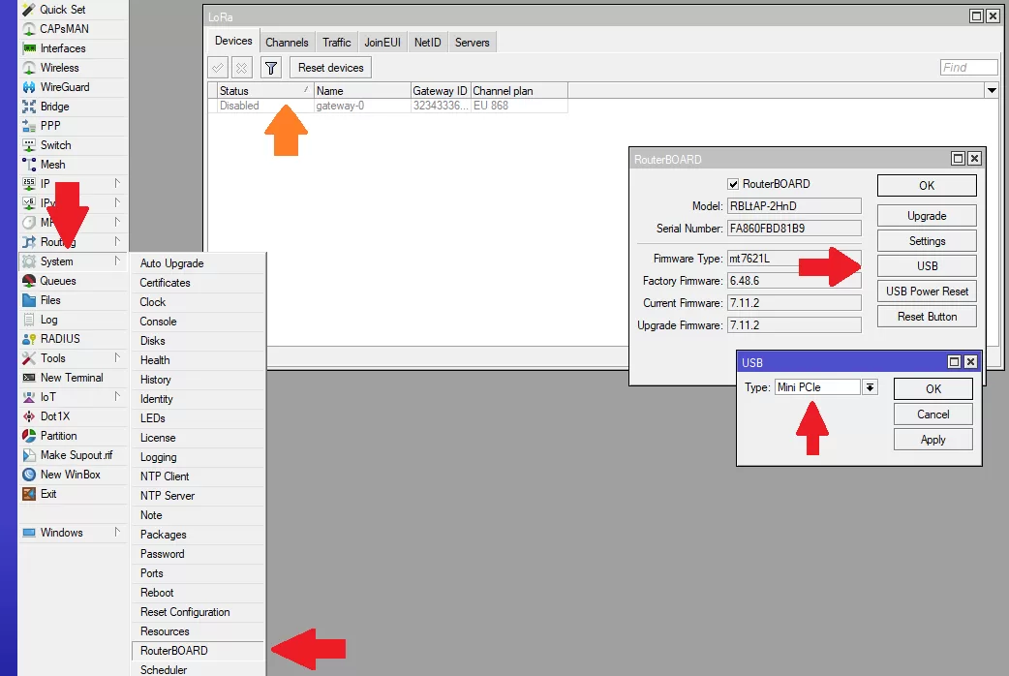Viewport: 1009px width, 676px height.
Task: Select Identity in System submenu
Action: tap(199, 399)
